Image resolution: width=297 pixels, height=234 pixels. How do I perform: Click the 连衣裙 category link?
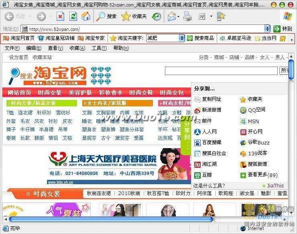click(25, 113)
